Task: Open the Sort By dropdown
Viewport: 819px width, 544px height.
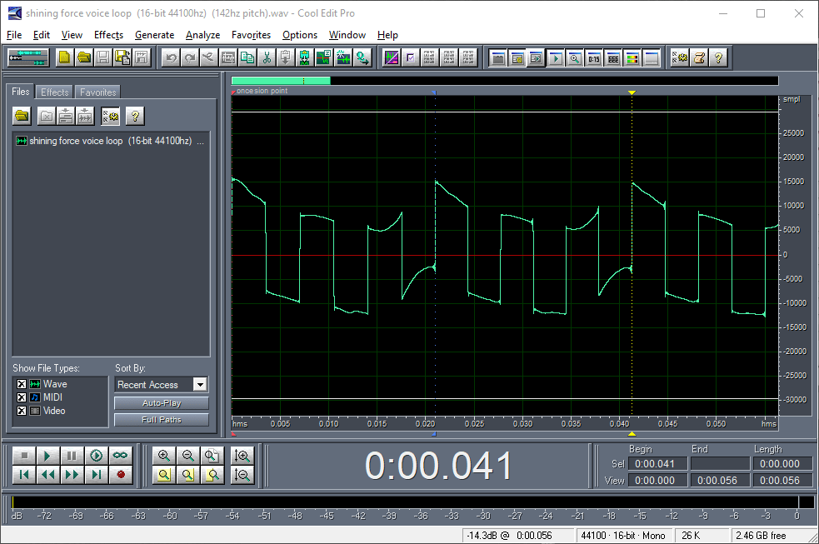Action: click(199, 385)
